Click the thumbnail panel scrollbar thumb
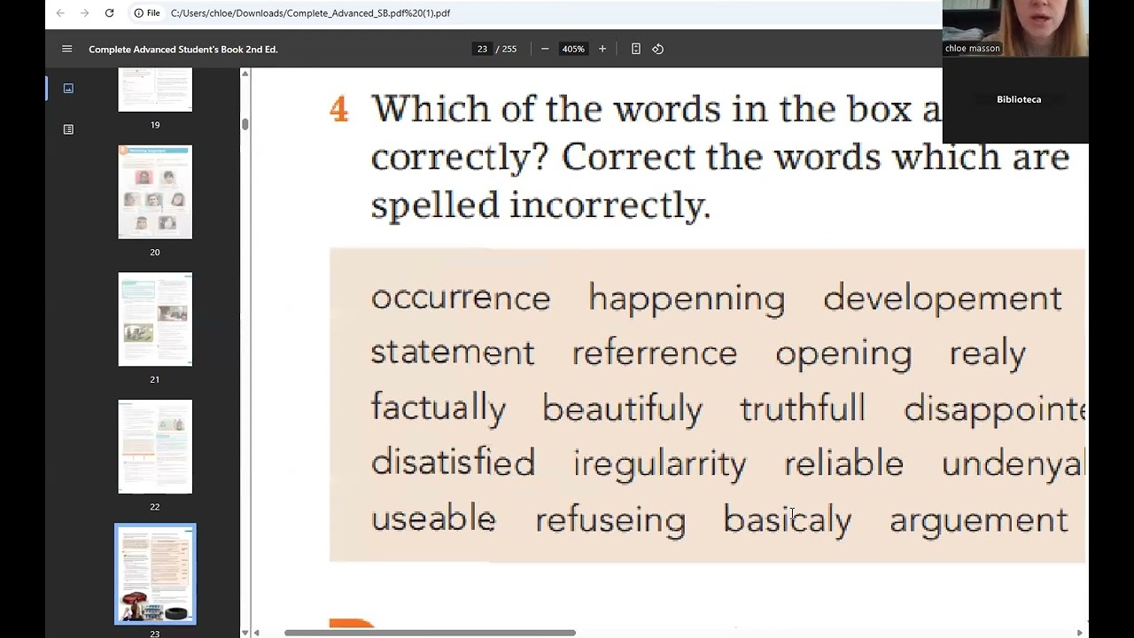 [245, 124]
